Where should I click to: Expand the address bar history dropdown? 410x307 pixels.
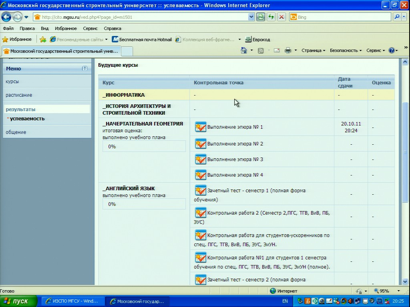coord(251,17)
